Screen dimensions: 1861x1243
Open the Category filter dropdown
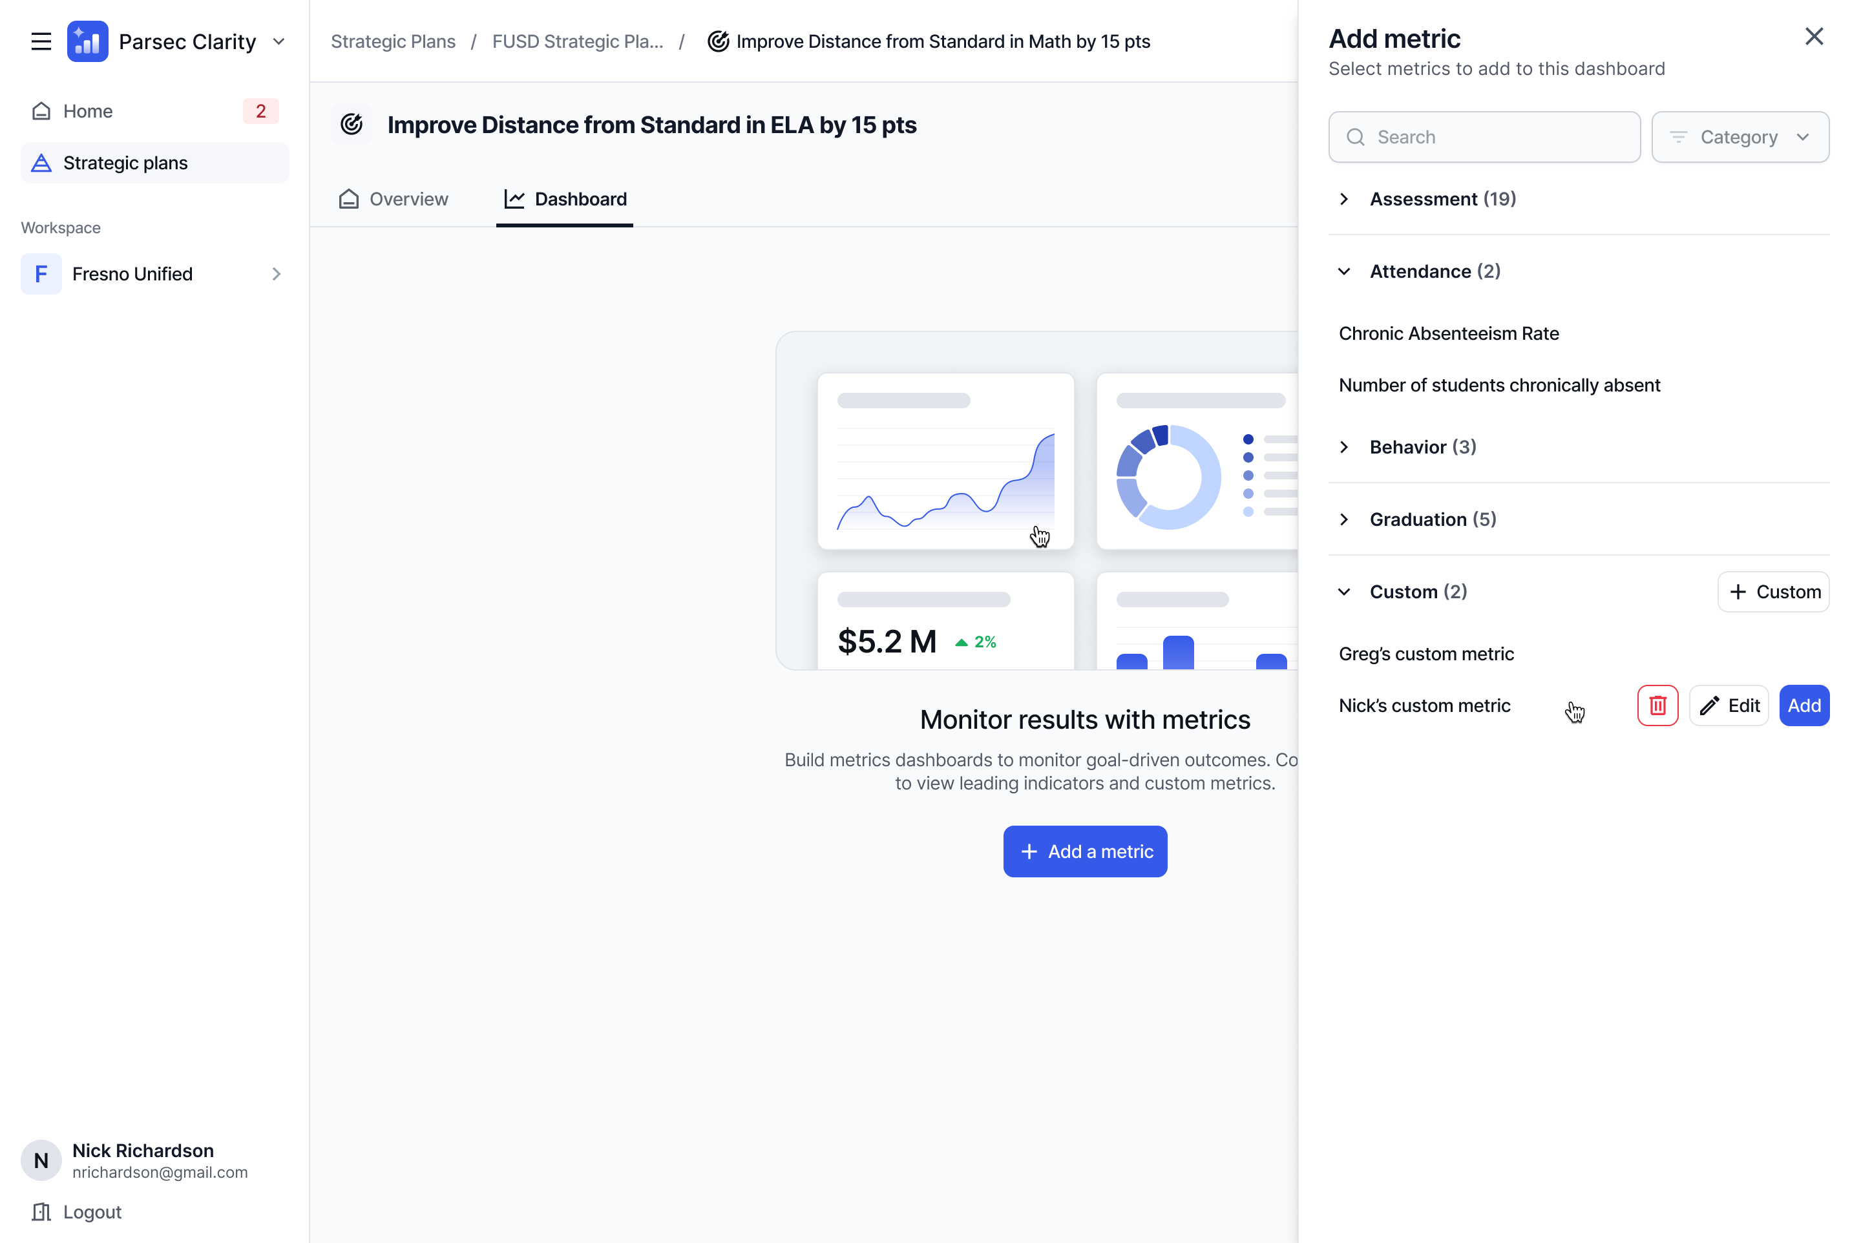1740,137
